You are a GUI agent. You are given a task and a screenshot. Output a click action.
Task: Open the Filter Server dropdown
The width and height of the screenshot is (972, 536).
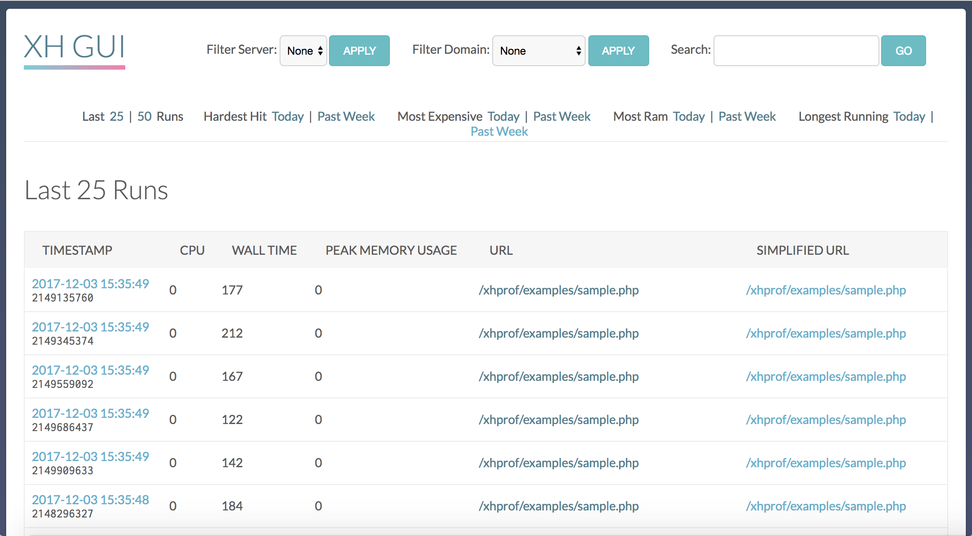coord(303,51)
